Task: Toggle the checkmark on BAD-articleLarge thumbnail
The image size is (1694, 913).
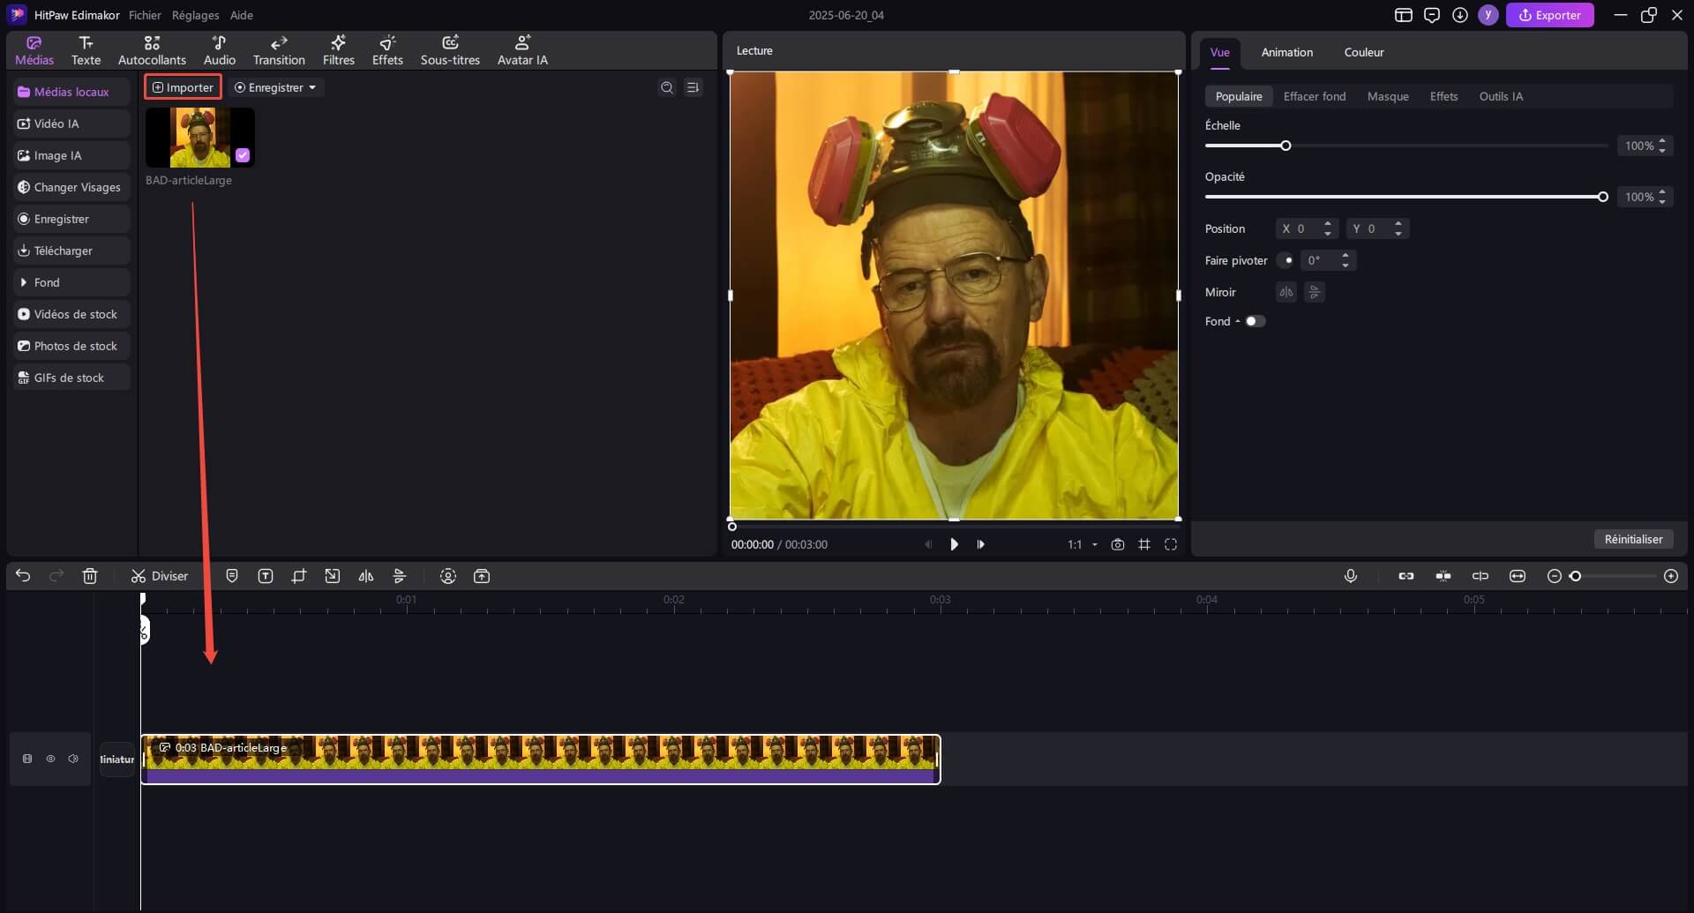Action: (243, 155)
